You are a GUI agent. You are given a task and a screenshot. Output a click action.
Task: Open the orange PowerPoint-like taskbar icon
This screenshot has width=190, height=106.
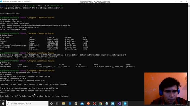coord(88,103)
